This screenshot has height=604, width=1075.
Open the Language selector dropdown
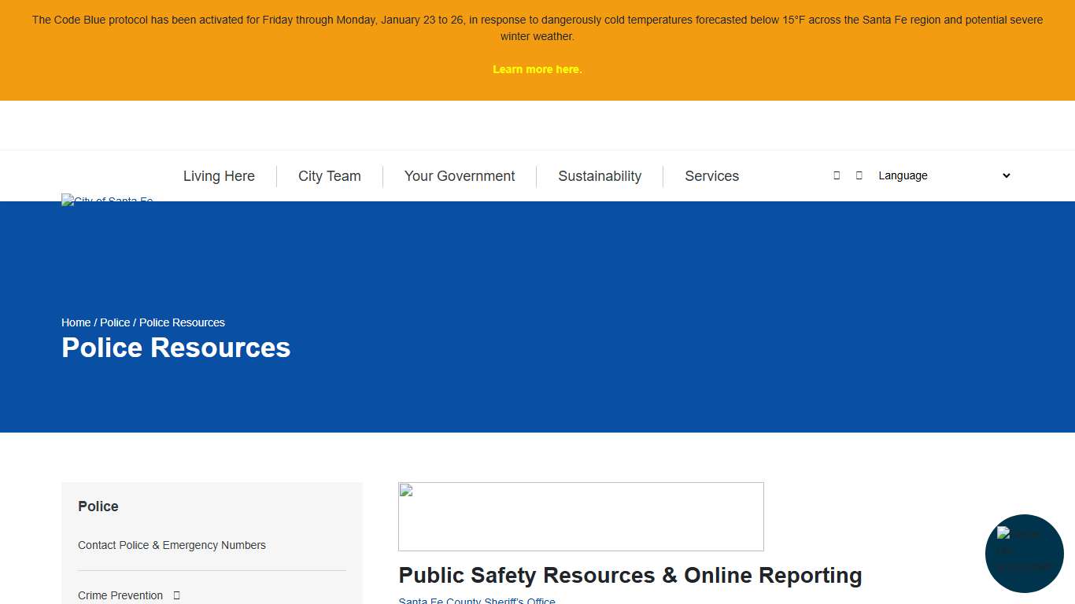pyautogui.click(x=942, y=175)
